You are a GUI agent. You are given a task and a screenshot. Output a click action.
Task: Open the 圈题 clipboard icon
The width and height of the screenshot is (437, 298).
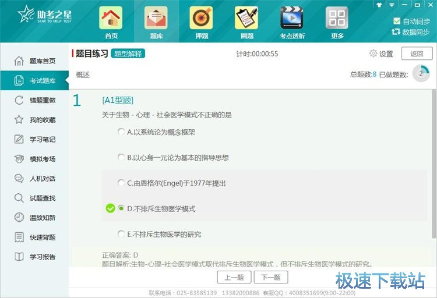point(246,18)
